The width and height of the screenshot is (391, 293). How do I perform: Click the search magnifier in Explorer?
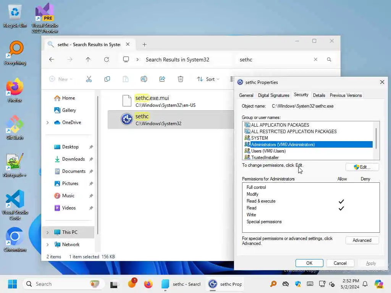329,60
